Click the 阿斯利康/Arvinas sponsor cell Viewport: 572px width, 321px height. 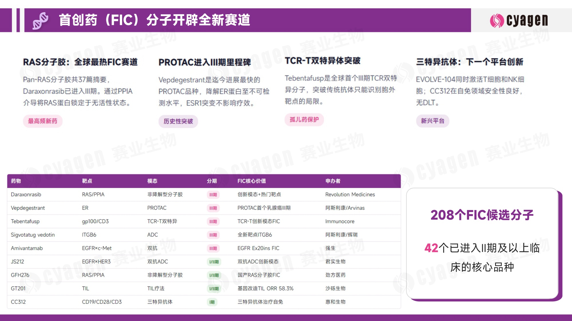click(345, 208)
